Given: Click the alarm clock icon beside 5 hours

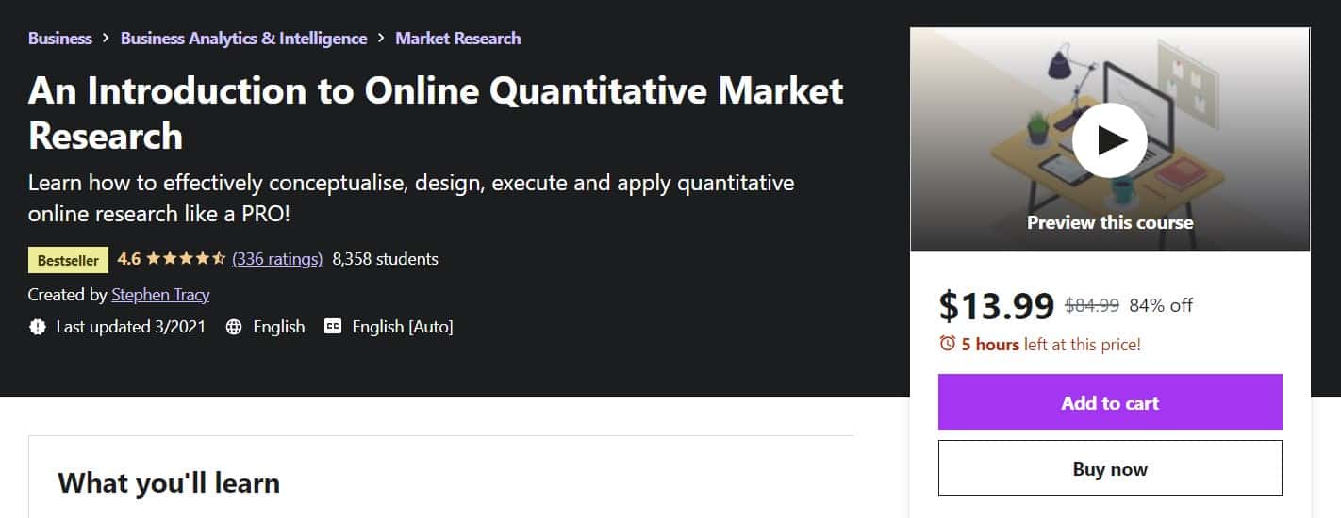Looking at the screenshot, I should click(x=948, y=344).
